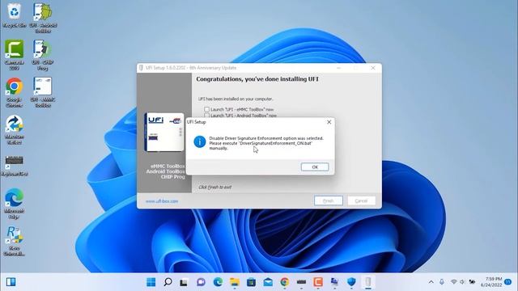Open the notifications count badge
The image size is (518, 291).
pos(508,282)
